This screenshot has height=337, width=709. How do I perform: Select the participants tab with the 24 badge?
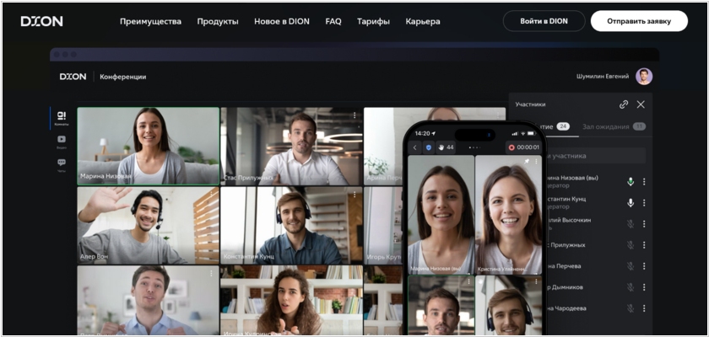point(556,126)
